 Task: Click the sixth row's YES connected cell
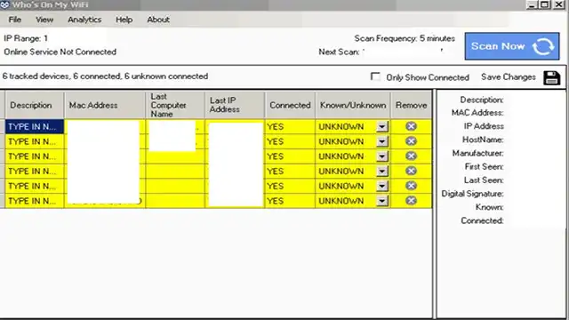tap(290, 201)
